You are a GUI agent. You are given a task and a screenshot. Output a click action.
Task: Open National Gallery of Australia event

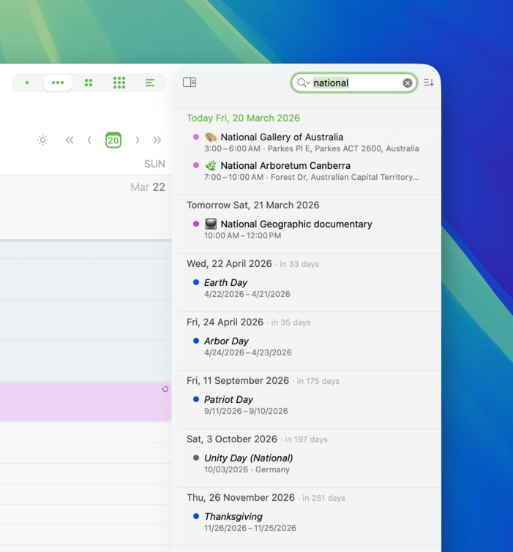point(310,143)
